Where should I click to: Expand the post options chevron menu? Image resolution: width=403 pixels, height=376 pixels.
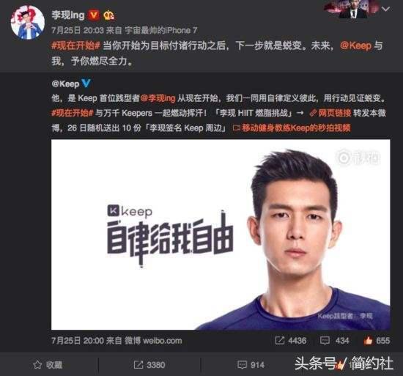click(x=385, y=10)
